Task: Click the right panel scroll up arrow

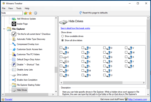Action: [148, 18]
